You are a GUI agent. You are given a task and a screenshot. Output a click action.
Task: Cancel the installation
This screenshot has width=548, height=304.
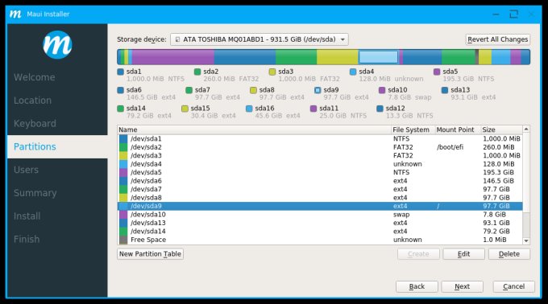(514, 286)
